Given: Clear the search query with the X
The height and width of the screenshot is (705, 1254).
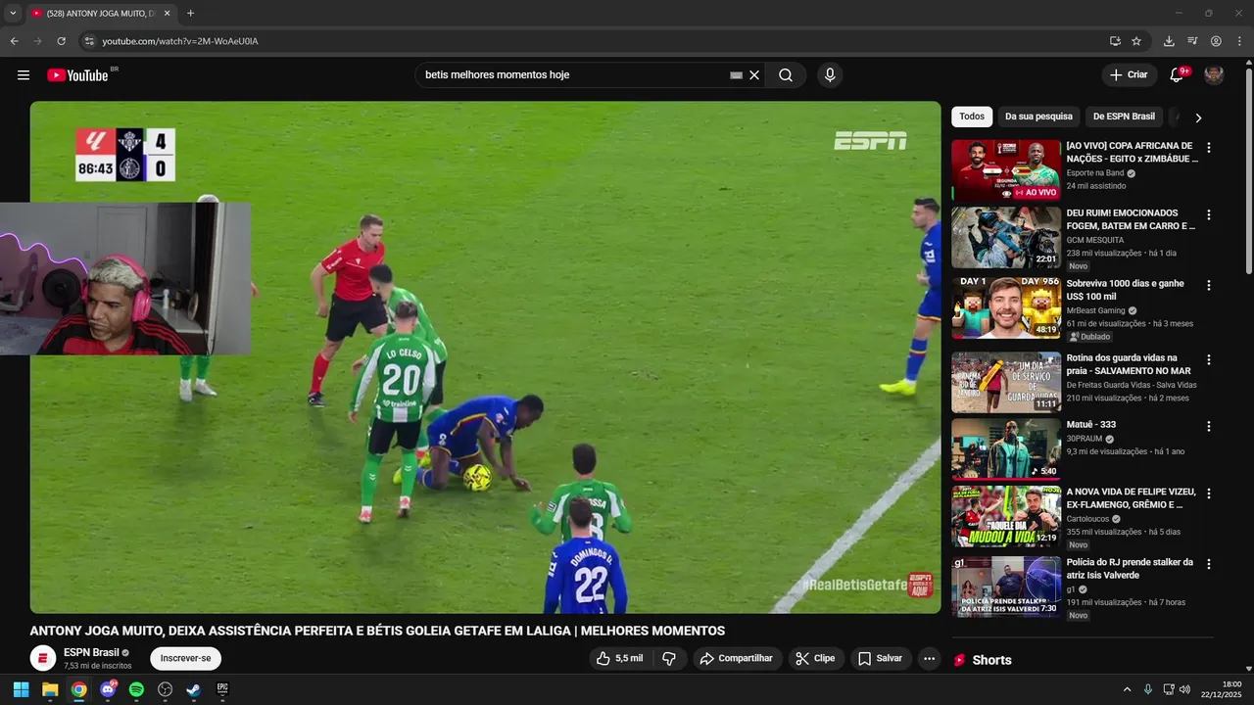Looking at the screenshot, I should pos(754,75).
